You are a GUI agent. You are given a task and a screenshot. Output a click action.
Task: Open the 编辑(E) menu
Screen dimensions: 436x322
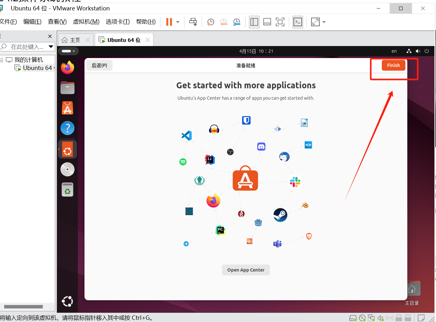tap(32, 21)
